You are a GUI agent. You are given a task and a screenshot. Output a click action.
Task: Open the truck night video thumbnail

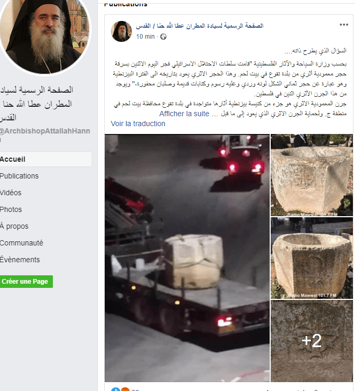tap(187, 258)
